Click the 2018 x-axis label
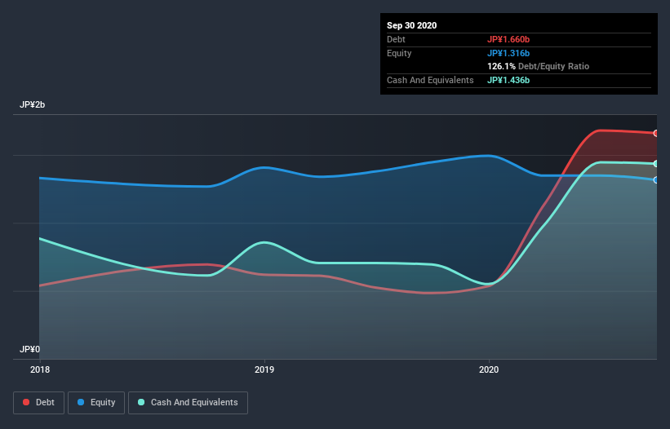Viewport: 670px width, 429px height. click(40, 369)
